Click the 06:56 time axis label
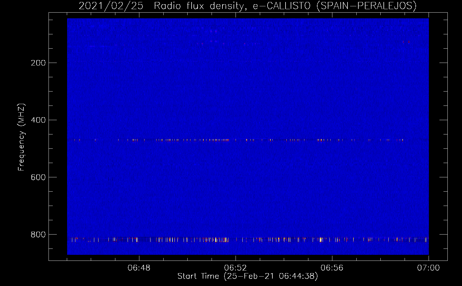The height and width of the screenshot is (286, 462). [332, 268]
